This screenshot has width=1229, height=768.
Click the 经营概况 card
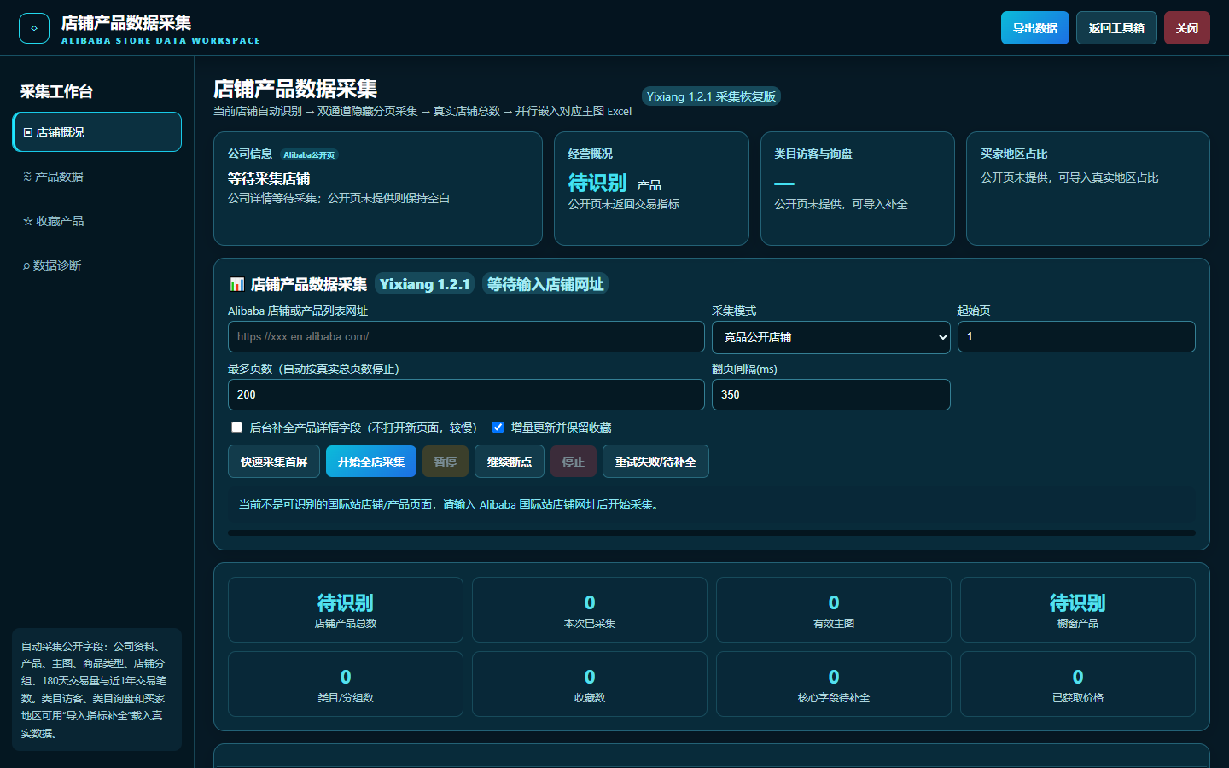pos(651,189)
